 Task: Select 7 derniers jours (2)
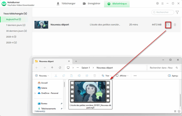coord(16,25)
